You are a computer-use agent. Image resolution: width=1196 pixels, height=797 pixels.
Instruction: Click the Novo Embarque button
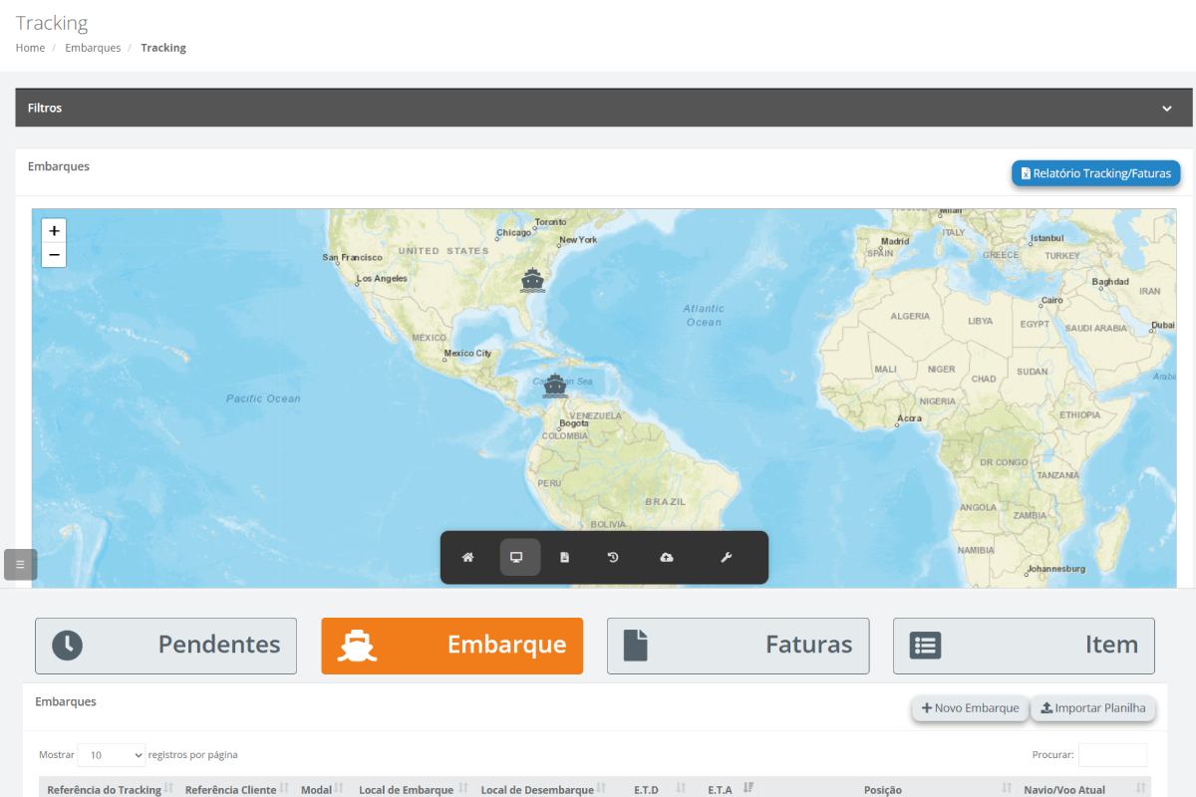click(x=970, y=708)
